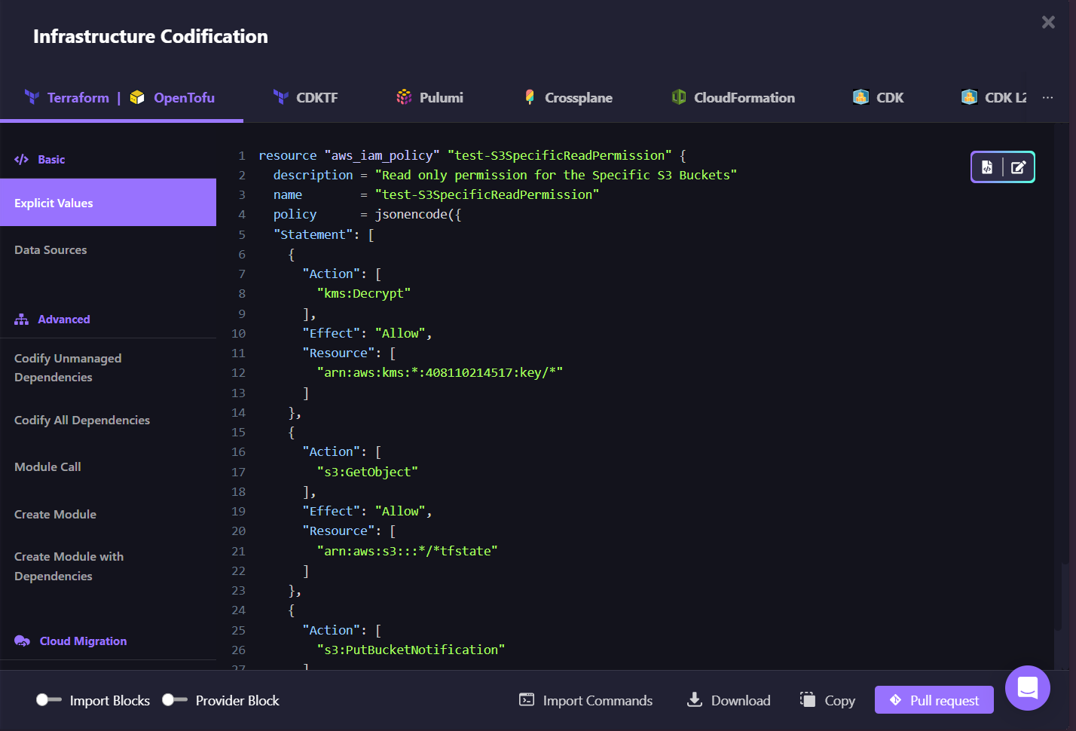Click the description attribute line
This screenshot has width=1076, height=731.
coord(505,175)
